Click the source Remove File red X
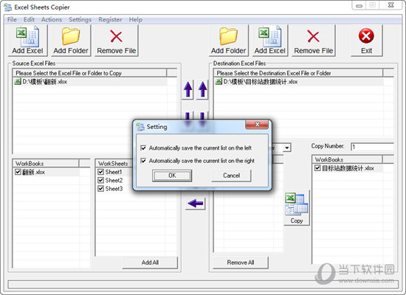The image size is (406, 295). coord(116,36)
